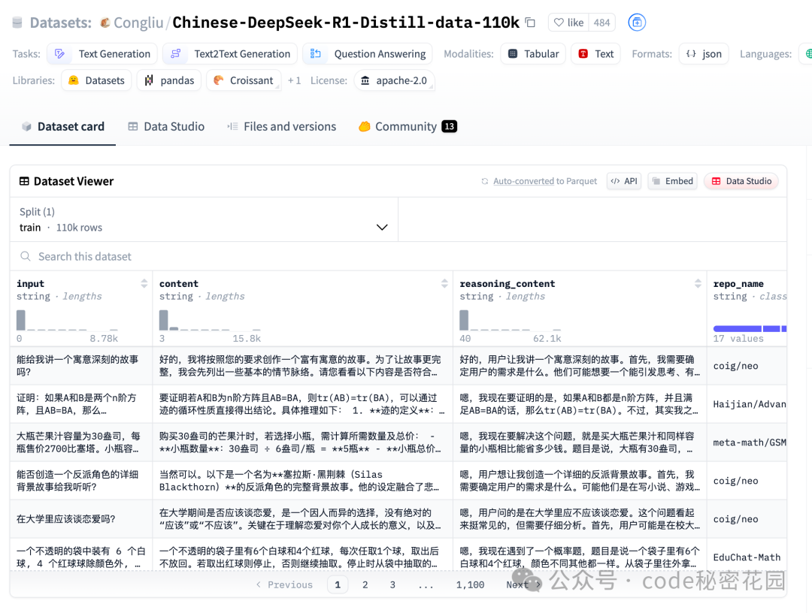This screenshot has height=613, width=812.
Task: Click the repo_name class distribution bar
Action: 750,328
